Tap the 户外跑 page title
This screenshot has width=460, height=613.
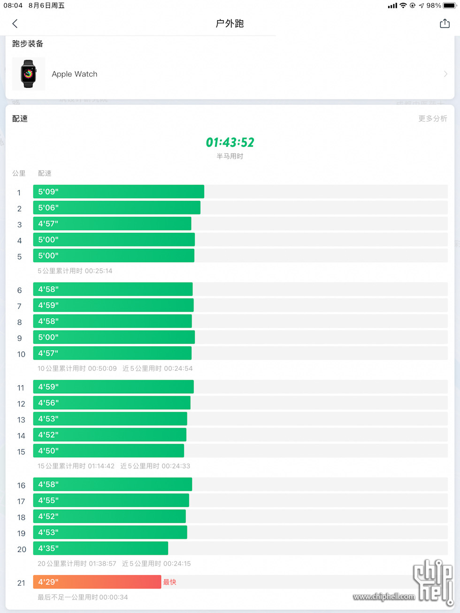[230, 23]
